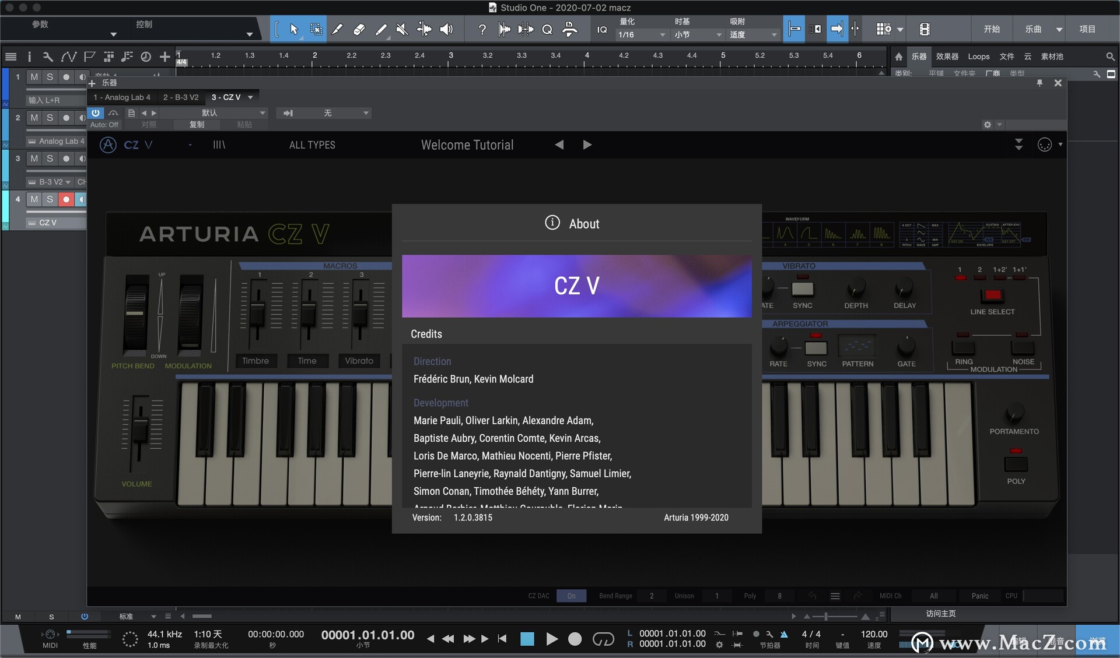Viewport: 1120px width, 658px height.
Task: Open plugin settings gear icon
Action: pos(987,125)
